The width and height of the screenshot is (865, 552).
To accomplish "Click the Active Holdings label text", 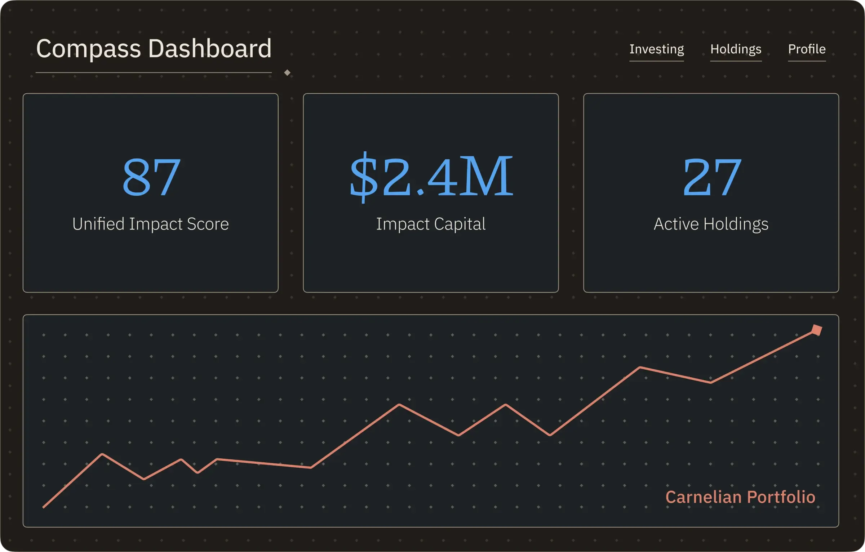I will [711, 224].
